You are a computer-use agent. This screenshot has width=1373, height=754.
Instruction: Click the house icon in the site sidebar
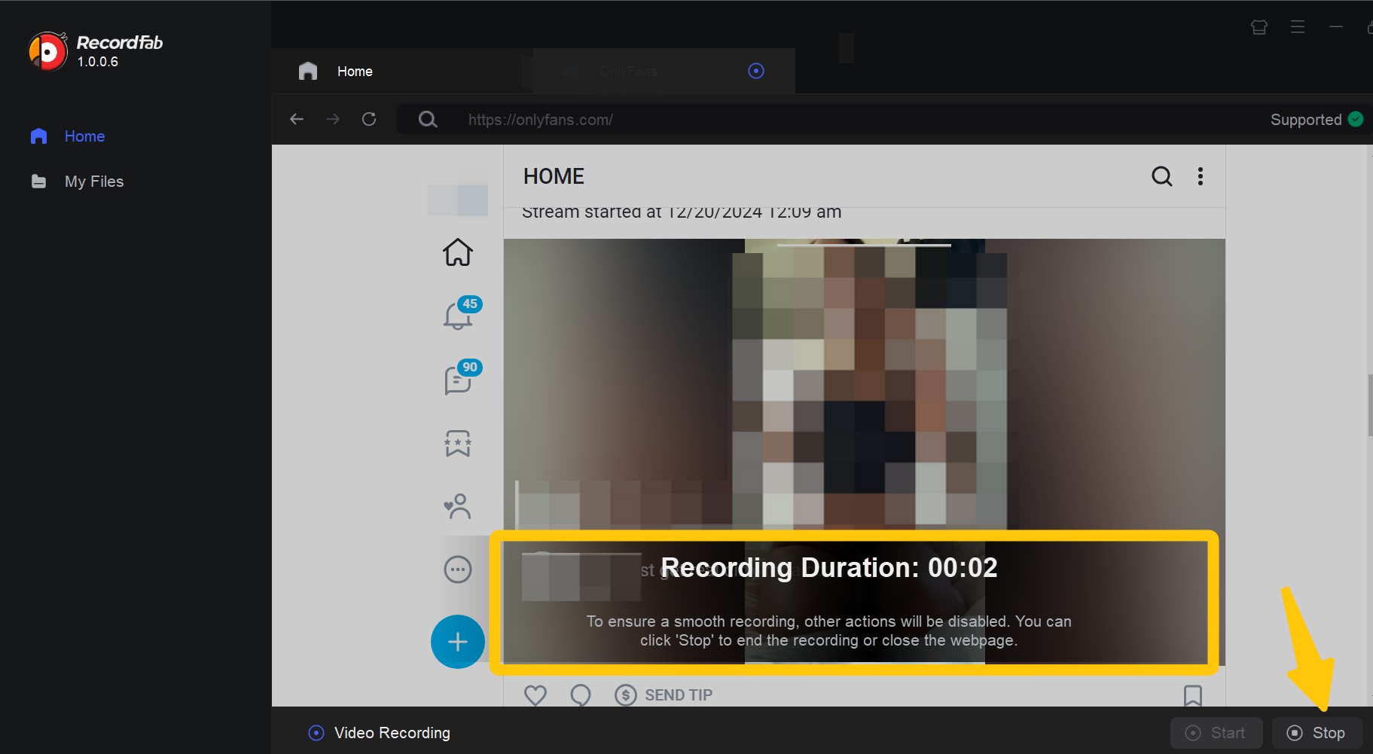pos(458,252)
